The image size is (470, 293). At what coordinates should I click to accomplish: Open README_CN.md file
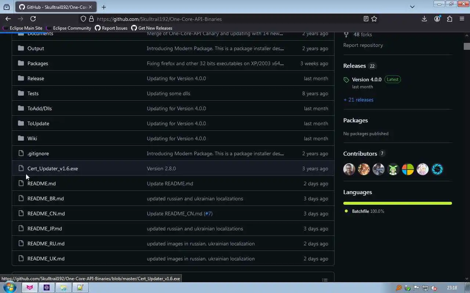click(46, 214)
